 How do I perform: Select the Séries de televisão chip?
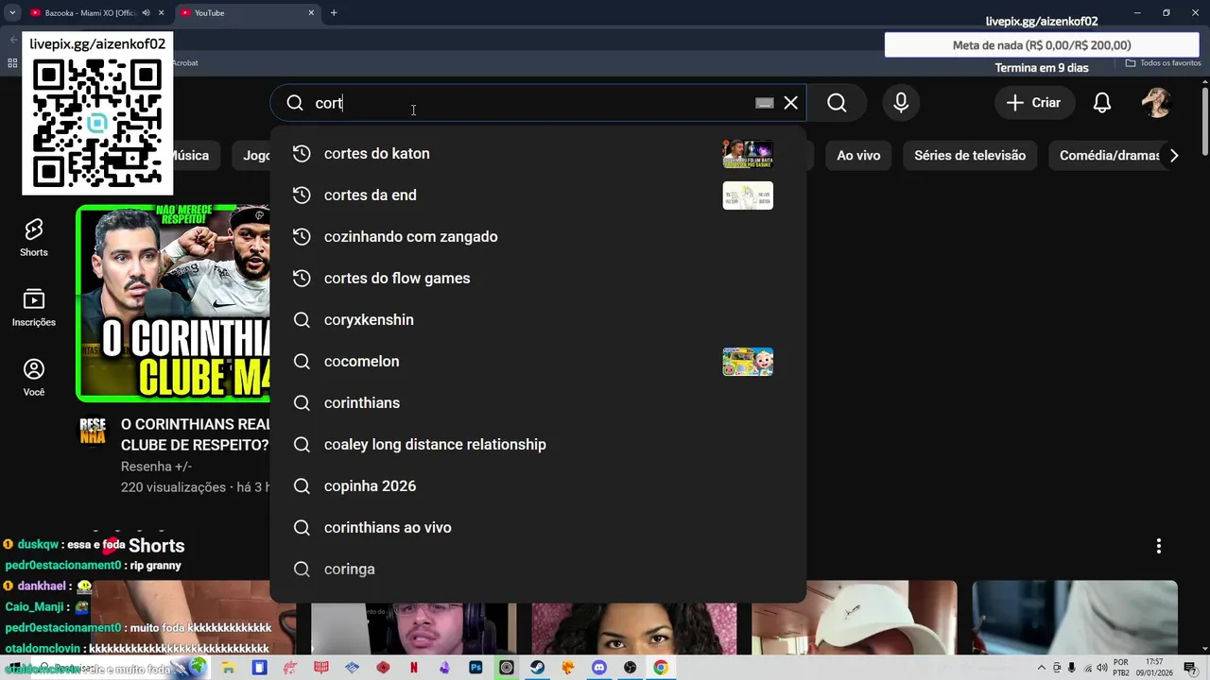[970, 156]
